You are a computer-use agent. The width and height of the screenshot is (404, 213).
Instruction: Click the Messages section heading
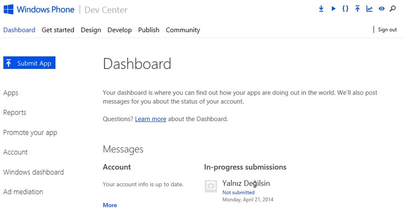click(x=123, y=149)
